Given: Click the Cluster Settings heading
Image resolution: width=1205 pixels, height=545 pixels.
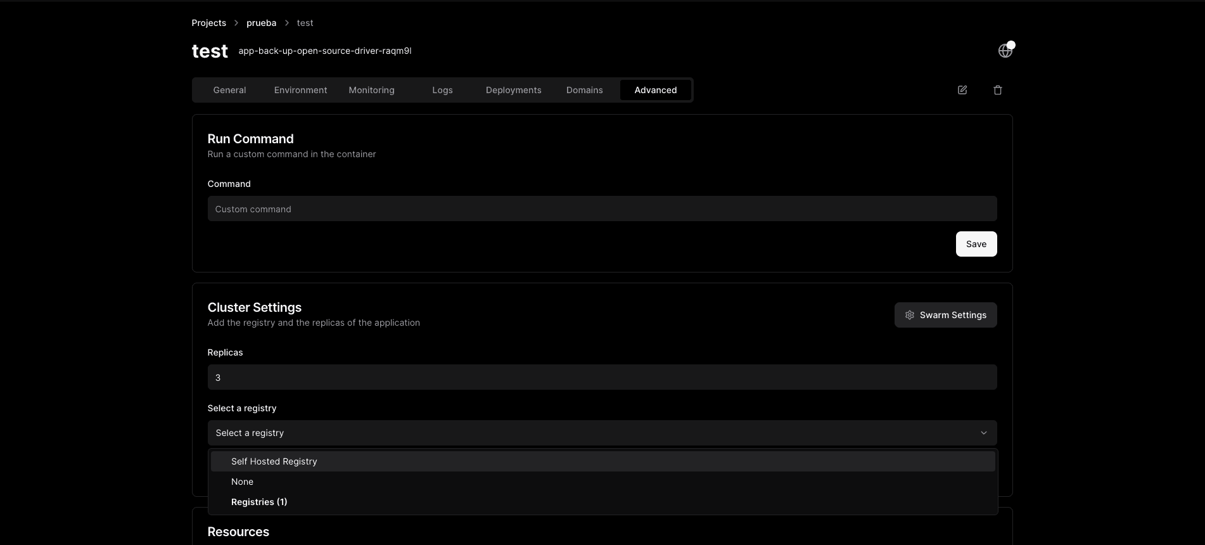Looking at the screenshot, I should [x=255, y=307].
